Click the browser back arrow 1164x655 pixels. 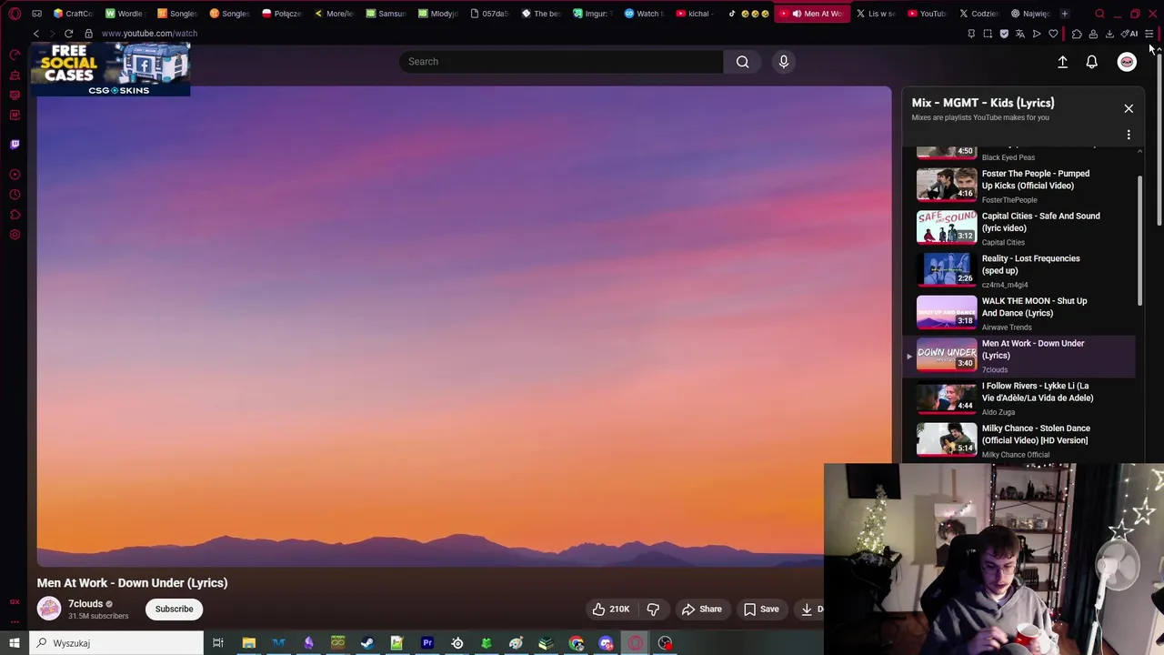tap(36, 34)
